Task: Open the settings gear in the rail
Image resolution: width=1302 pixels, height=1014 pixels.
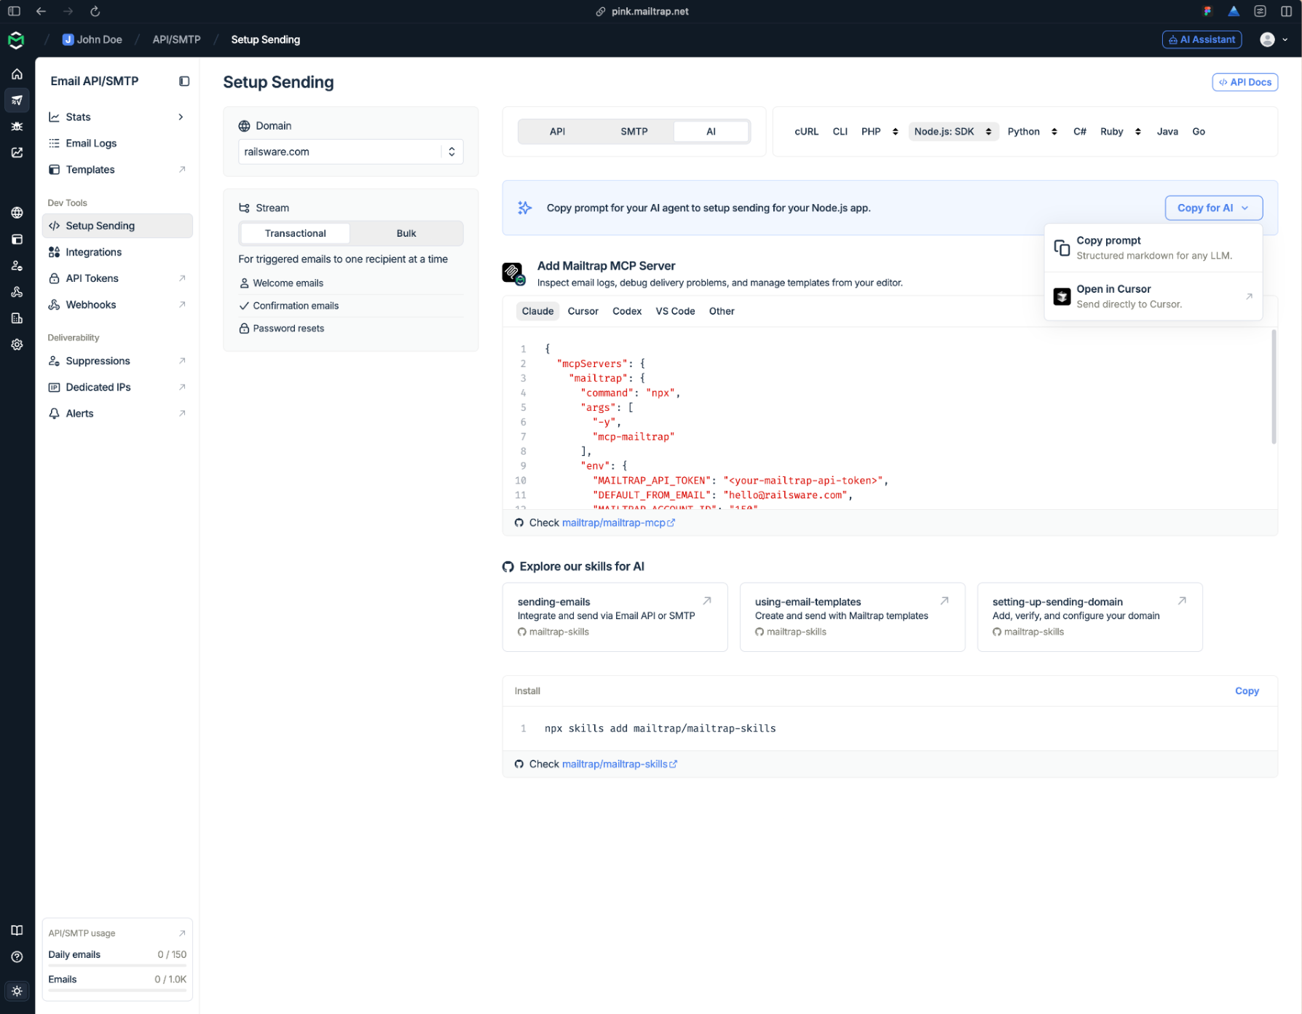Action: (17, 345)
